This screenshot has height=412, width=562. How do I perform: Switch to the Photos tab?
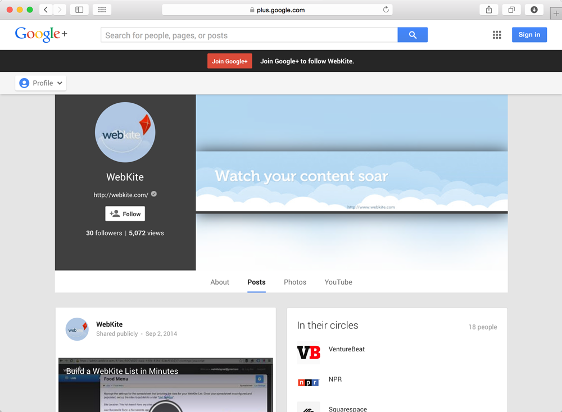tap(295, 282)
